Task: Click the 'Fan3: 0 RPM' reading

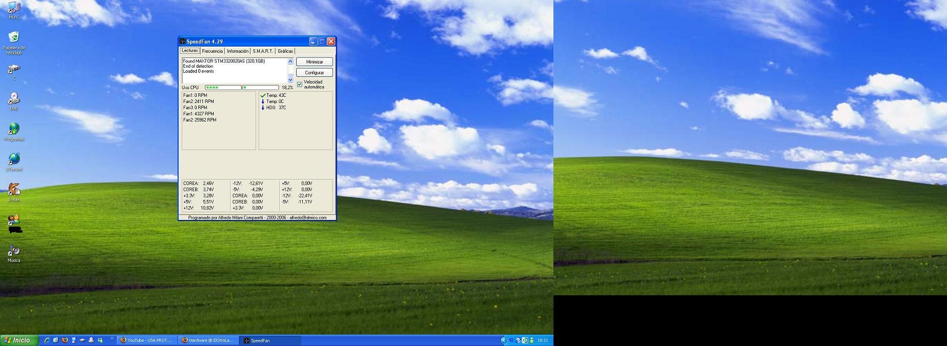Action: click(195, 108)
